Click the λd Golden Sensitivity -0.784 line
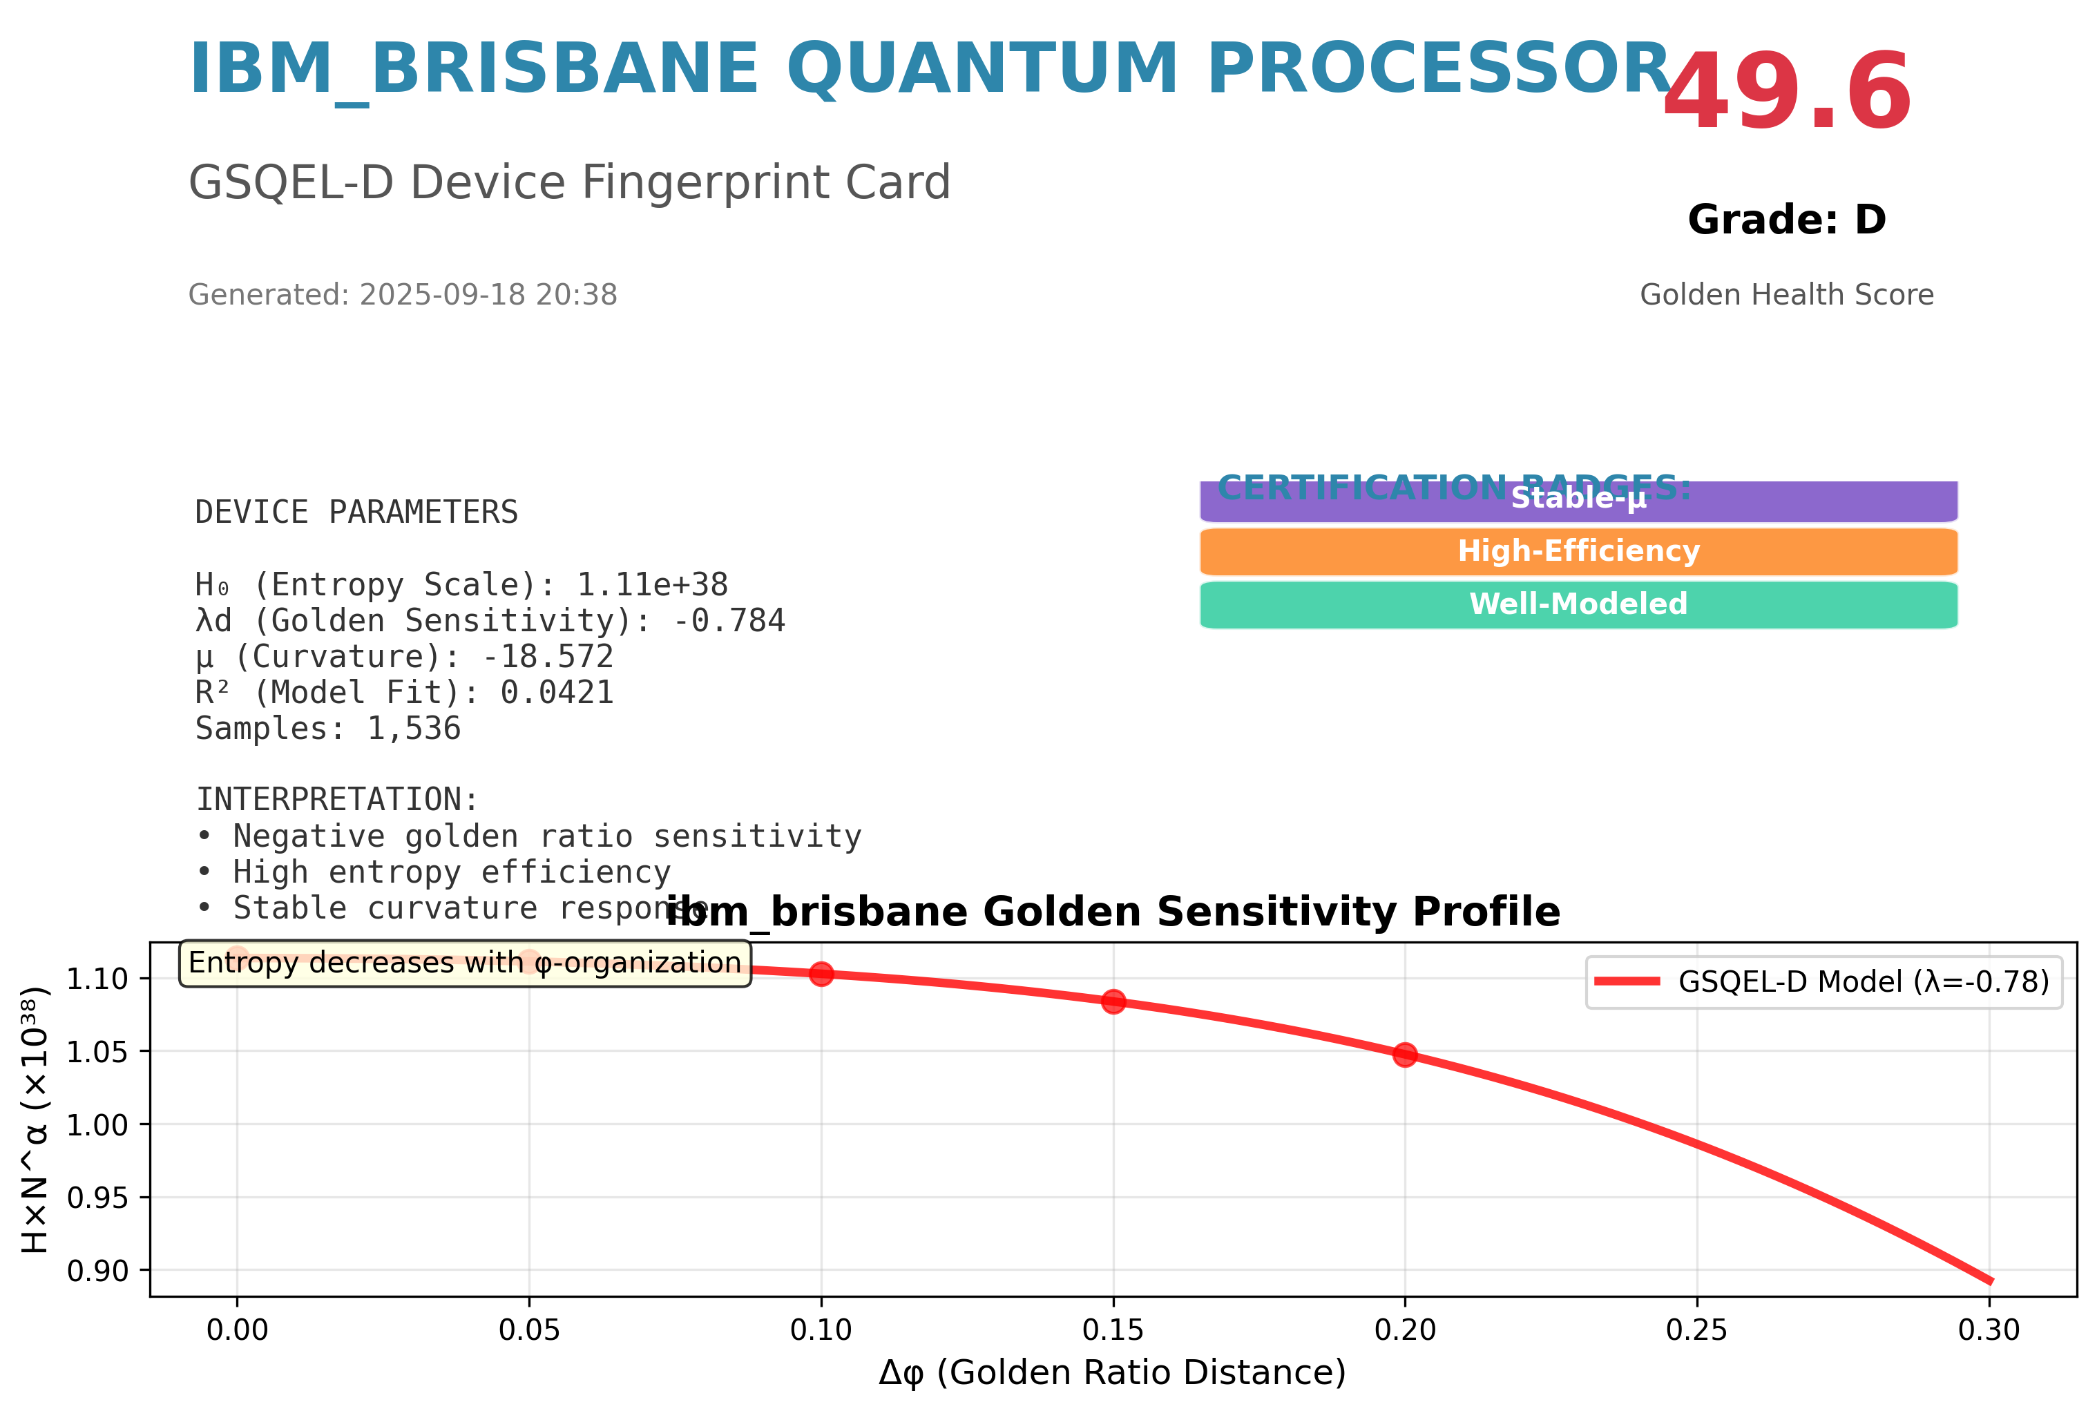2097x1411 pixels. (490, 622)
